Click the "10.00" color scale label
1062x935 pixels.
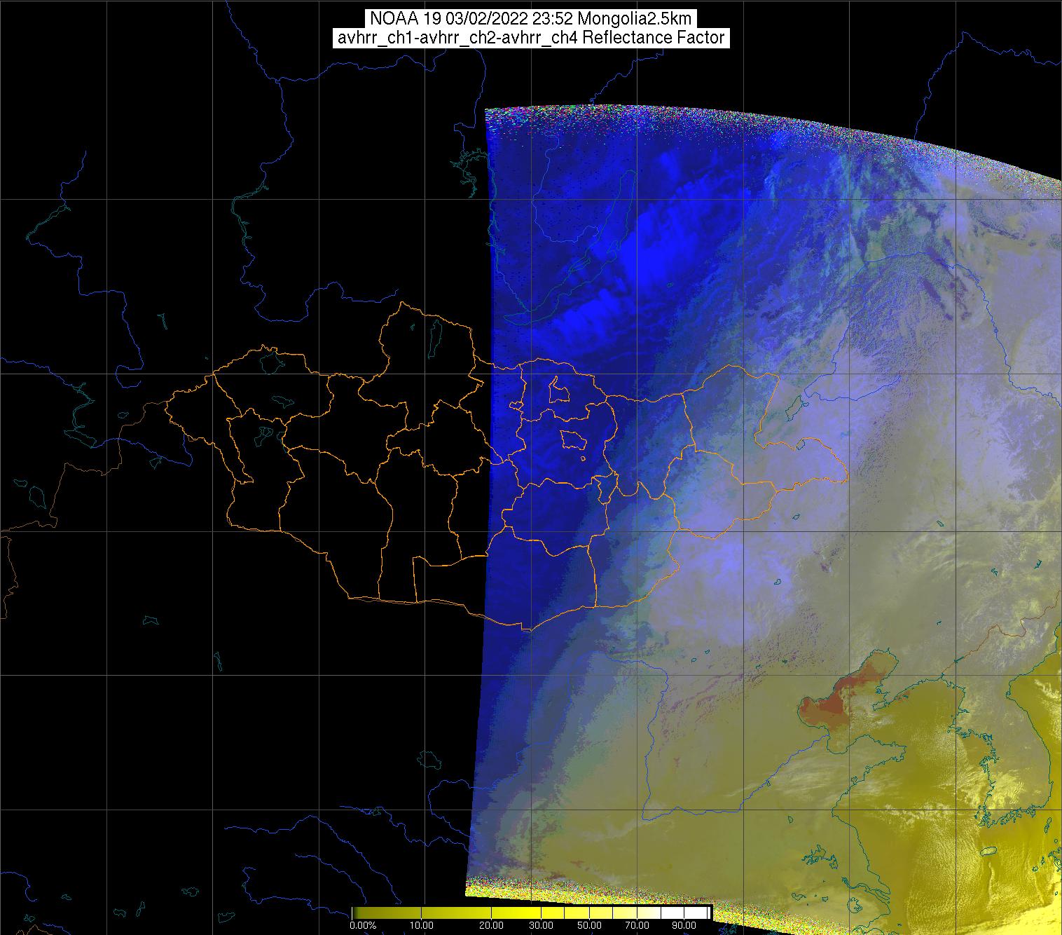[422, 926]
